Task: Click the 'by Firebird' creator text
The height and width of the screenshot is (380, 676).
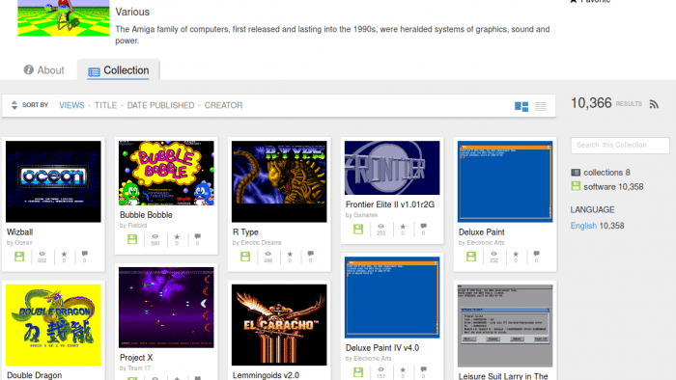Action: 133,226
